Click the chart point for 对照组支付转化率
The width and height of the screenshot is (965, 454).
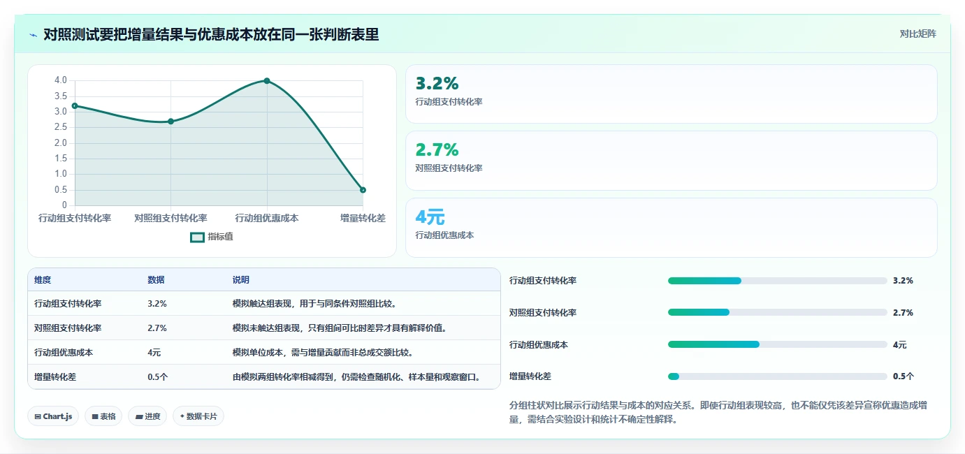coord(171,122)
